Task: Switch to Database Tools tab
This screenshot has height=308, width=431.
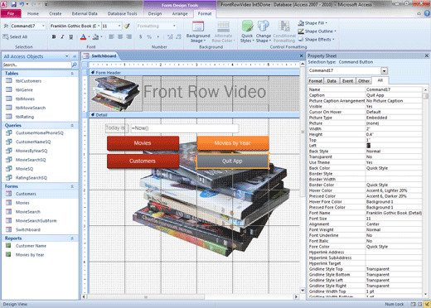Action: tap(122, 13)
